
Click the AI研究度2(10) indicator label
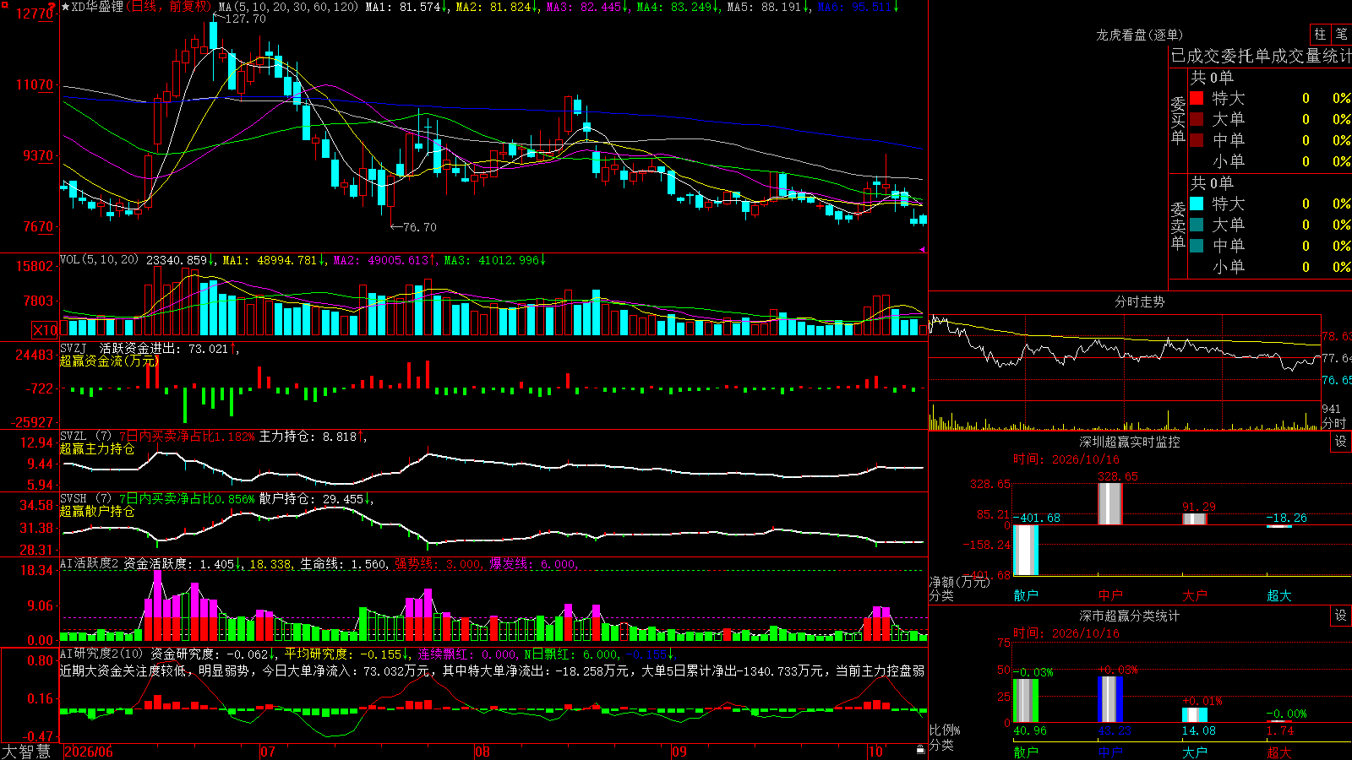[102, 654]
